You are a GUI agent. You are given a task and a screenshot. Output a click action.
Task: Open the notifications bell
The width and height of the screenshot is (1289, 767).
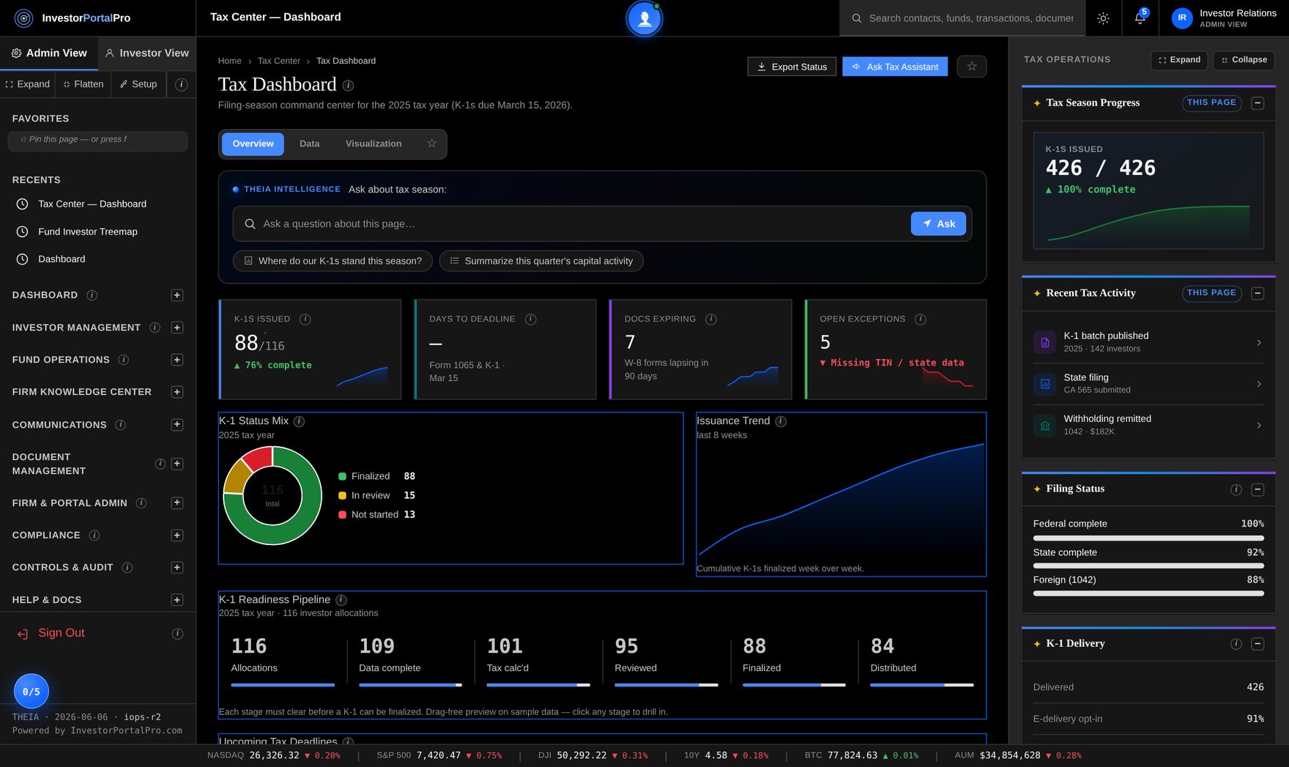(x=1140, y=18)
